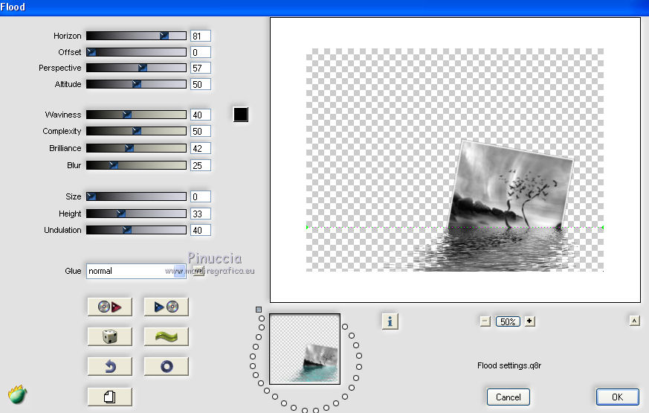This screenshot has width=649, height=413.
Task: Click the small square above the dot ring
Action: 259,310
